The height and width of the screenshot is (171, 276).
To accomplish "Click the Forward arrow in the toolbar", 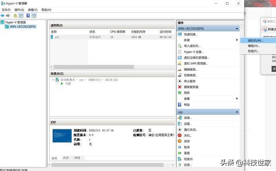I will click(8, 16).
